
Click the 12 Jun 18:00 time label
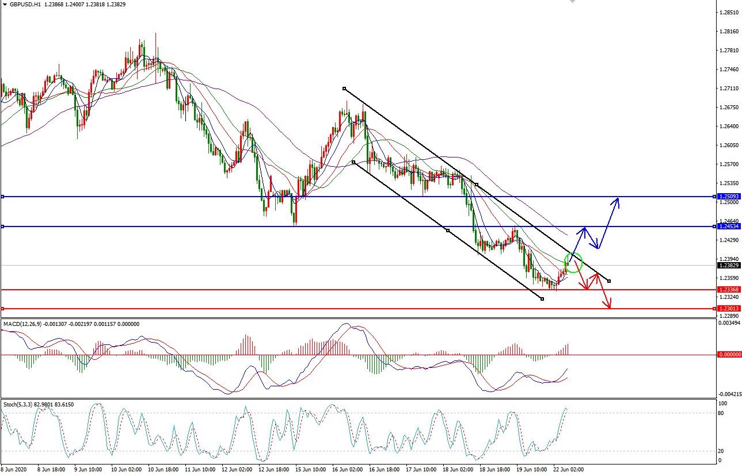tap(273, 470)
